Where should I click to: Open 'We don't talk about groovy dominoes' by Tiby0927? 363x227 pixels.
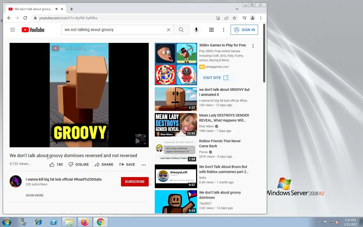click(x=220, y=195)
